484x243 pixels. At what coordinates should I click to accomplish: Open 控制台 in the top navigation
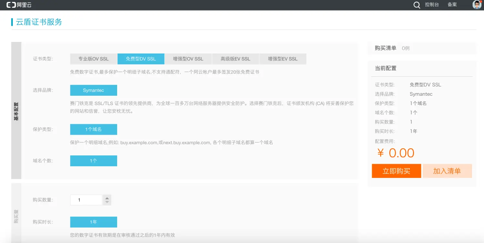pyautogui.click(x=432, y=5)
